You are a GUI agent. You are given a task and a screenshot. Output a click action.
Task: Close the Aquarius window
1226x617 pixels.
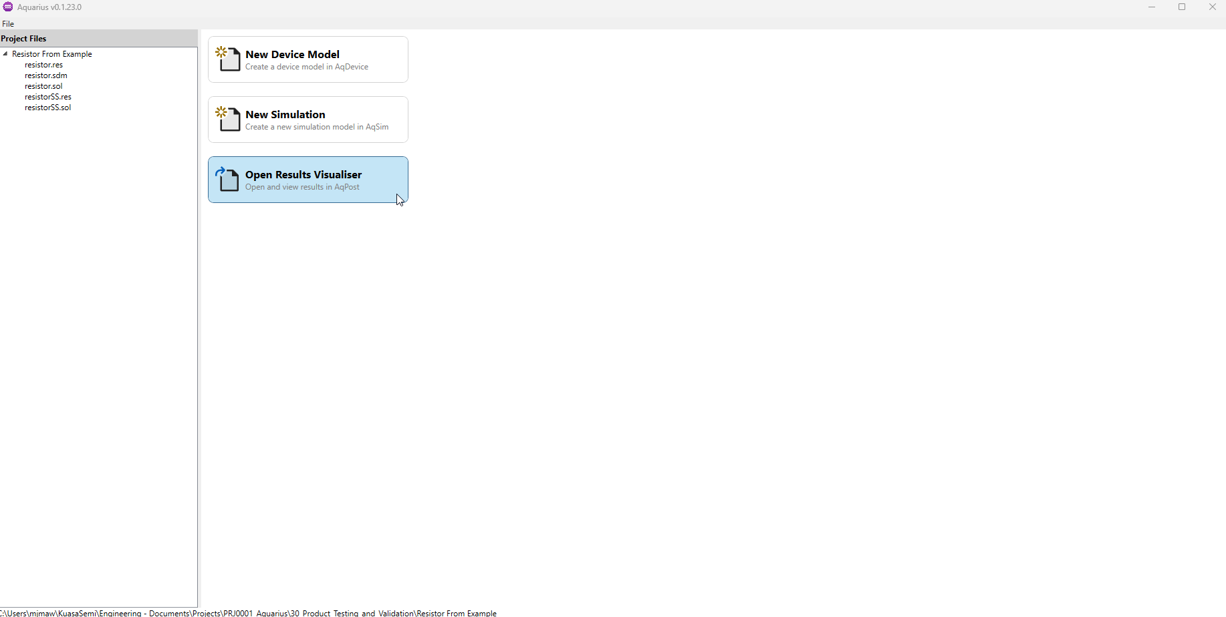1213,7
